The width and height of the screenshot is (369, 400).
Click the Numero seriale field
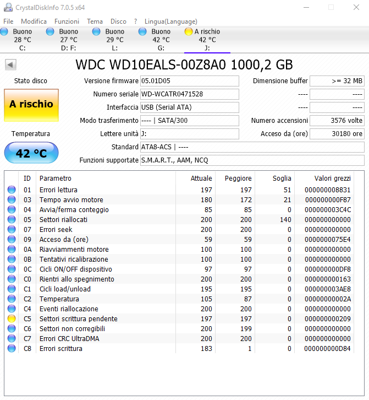click(x=190, y=94)
